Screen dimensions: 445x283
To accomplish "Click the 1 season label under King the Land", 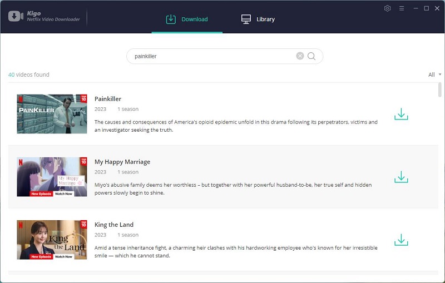I will [128, 235].
